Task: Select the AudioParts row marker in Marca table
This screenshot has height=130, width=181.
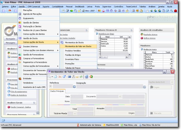Action: tap(145, 59)
